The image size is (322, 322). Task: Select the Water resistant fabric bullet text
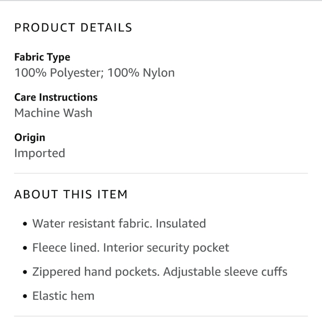[x=119, y=223]
